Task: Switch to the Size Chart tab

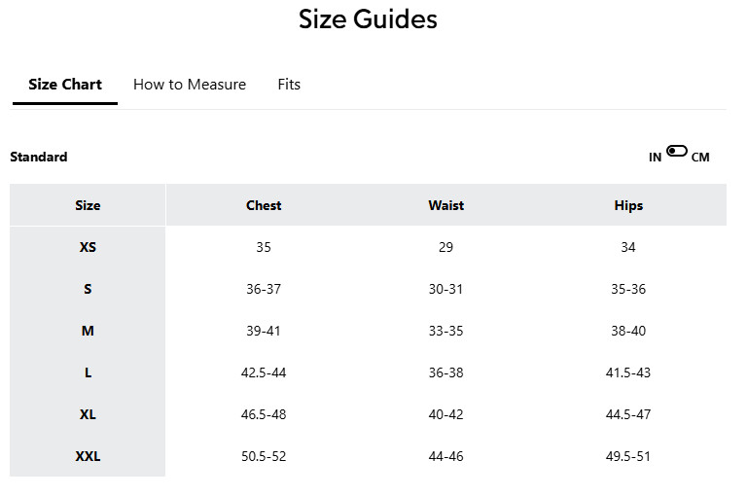Action: (65, 85)
